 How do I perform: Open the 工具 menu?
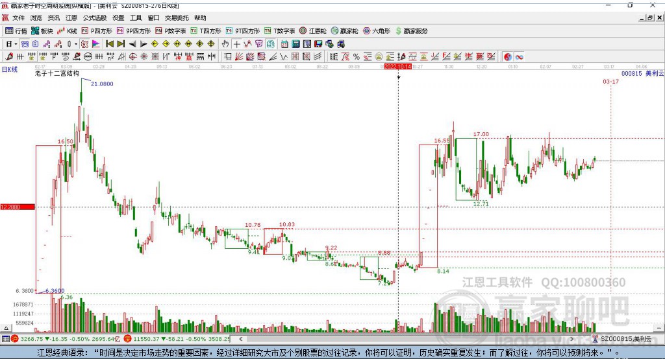[x=136, y=17]
